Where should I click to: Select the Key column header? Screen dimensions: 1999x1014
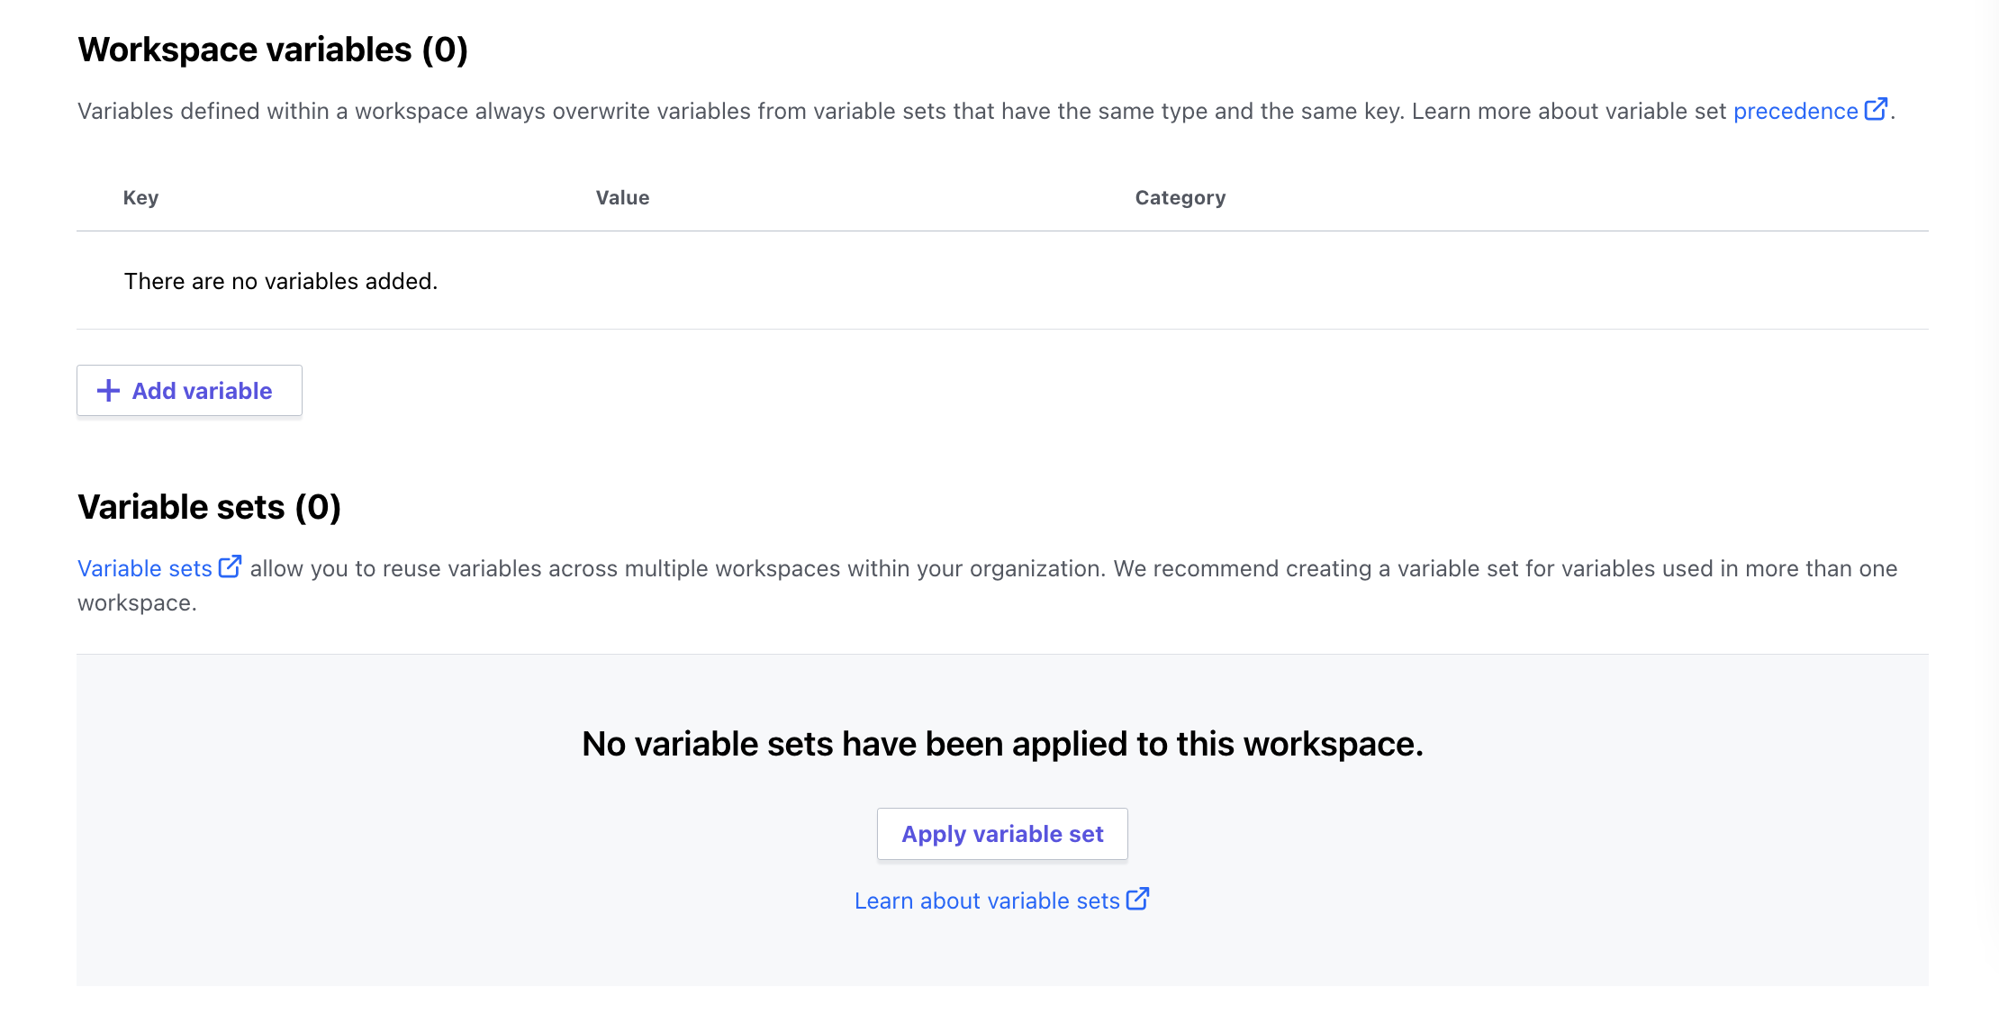(x=140, y=197)
